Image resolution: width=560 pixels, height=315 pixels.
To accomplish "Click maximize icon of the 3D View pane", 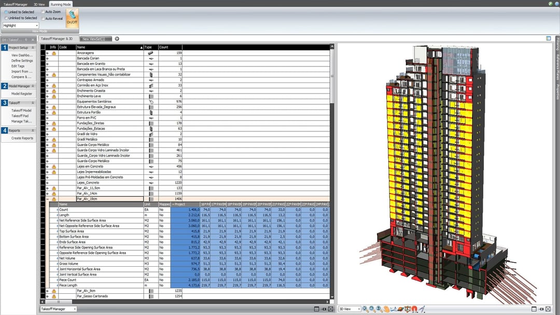I will (534, 309).
